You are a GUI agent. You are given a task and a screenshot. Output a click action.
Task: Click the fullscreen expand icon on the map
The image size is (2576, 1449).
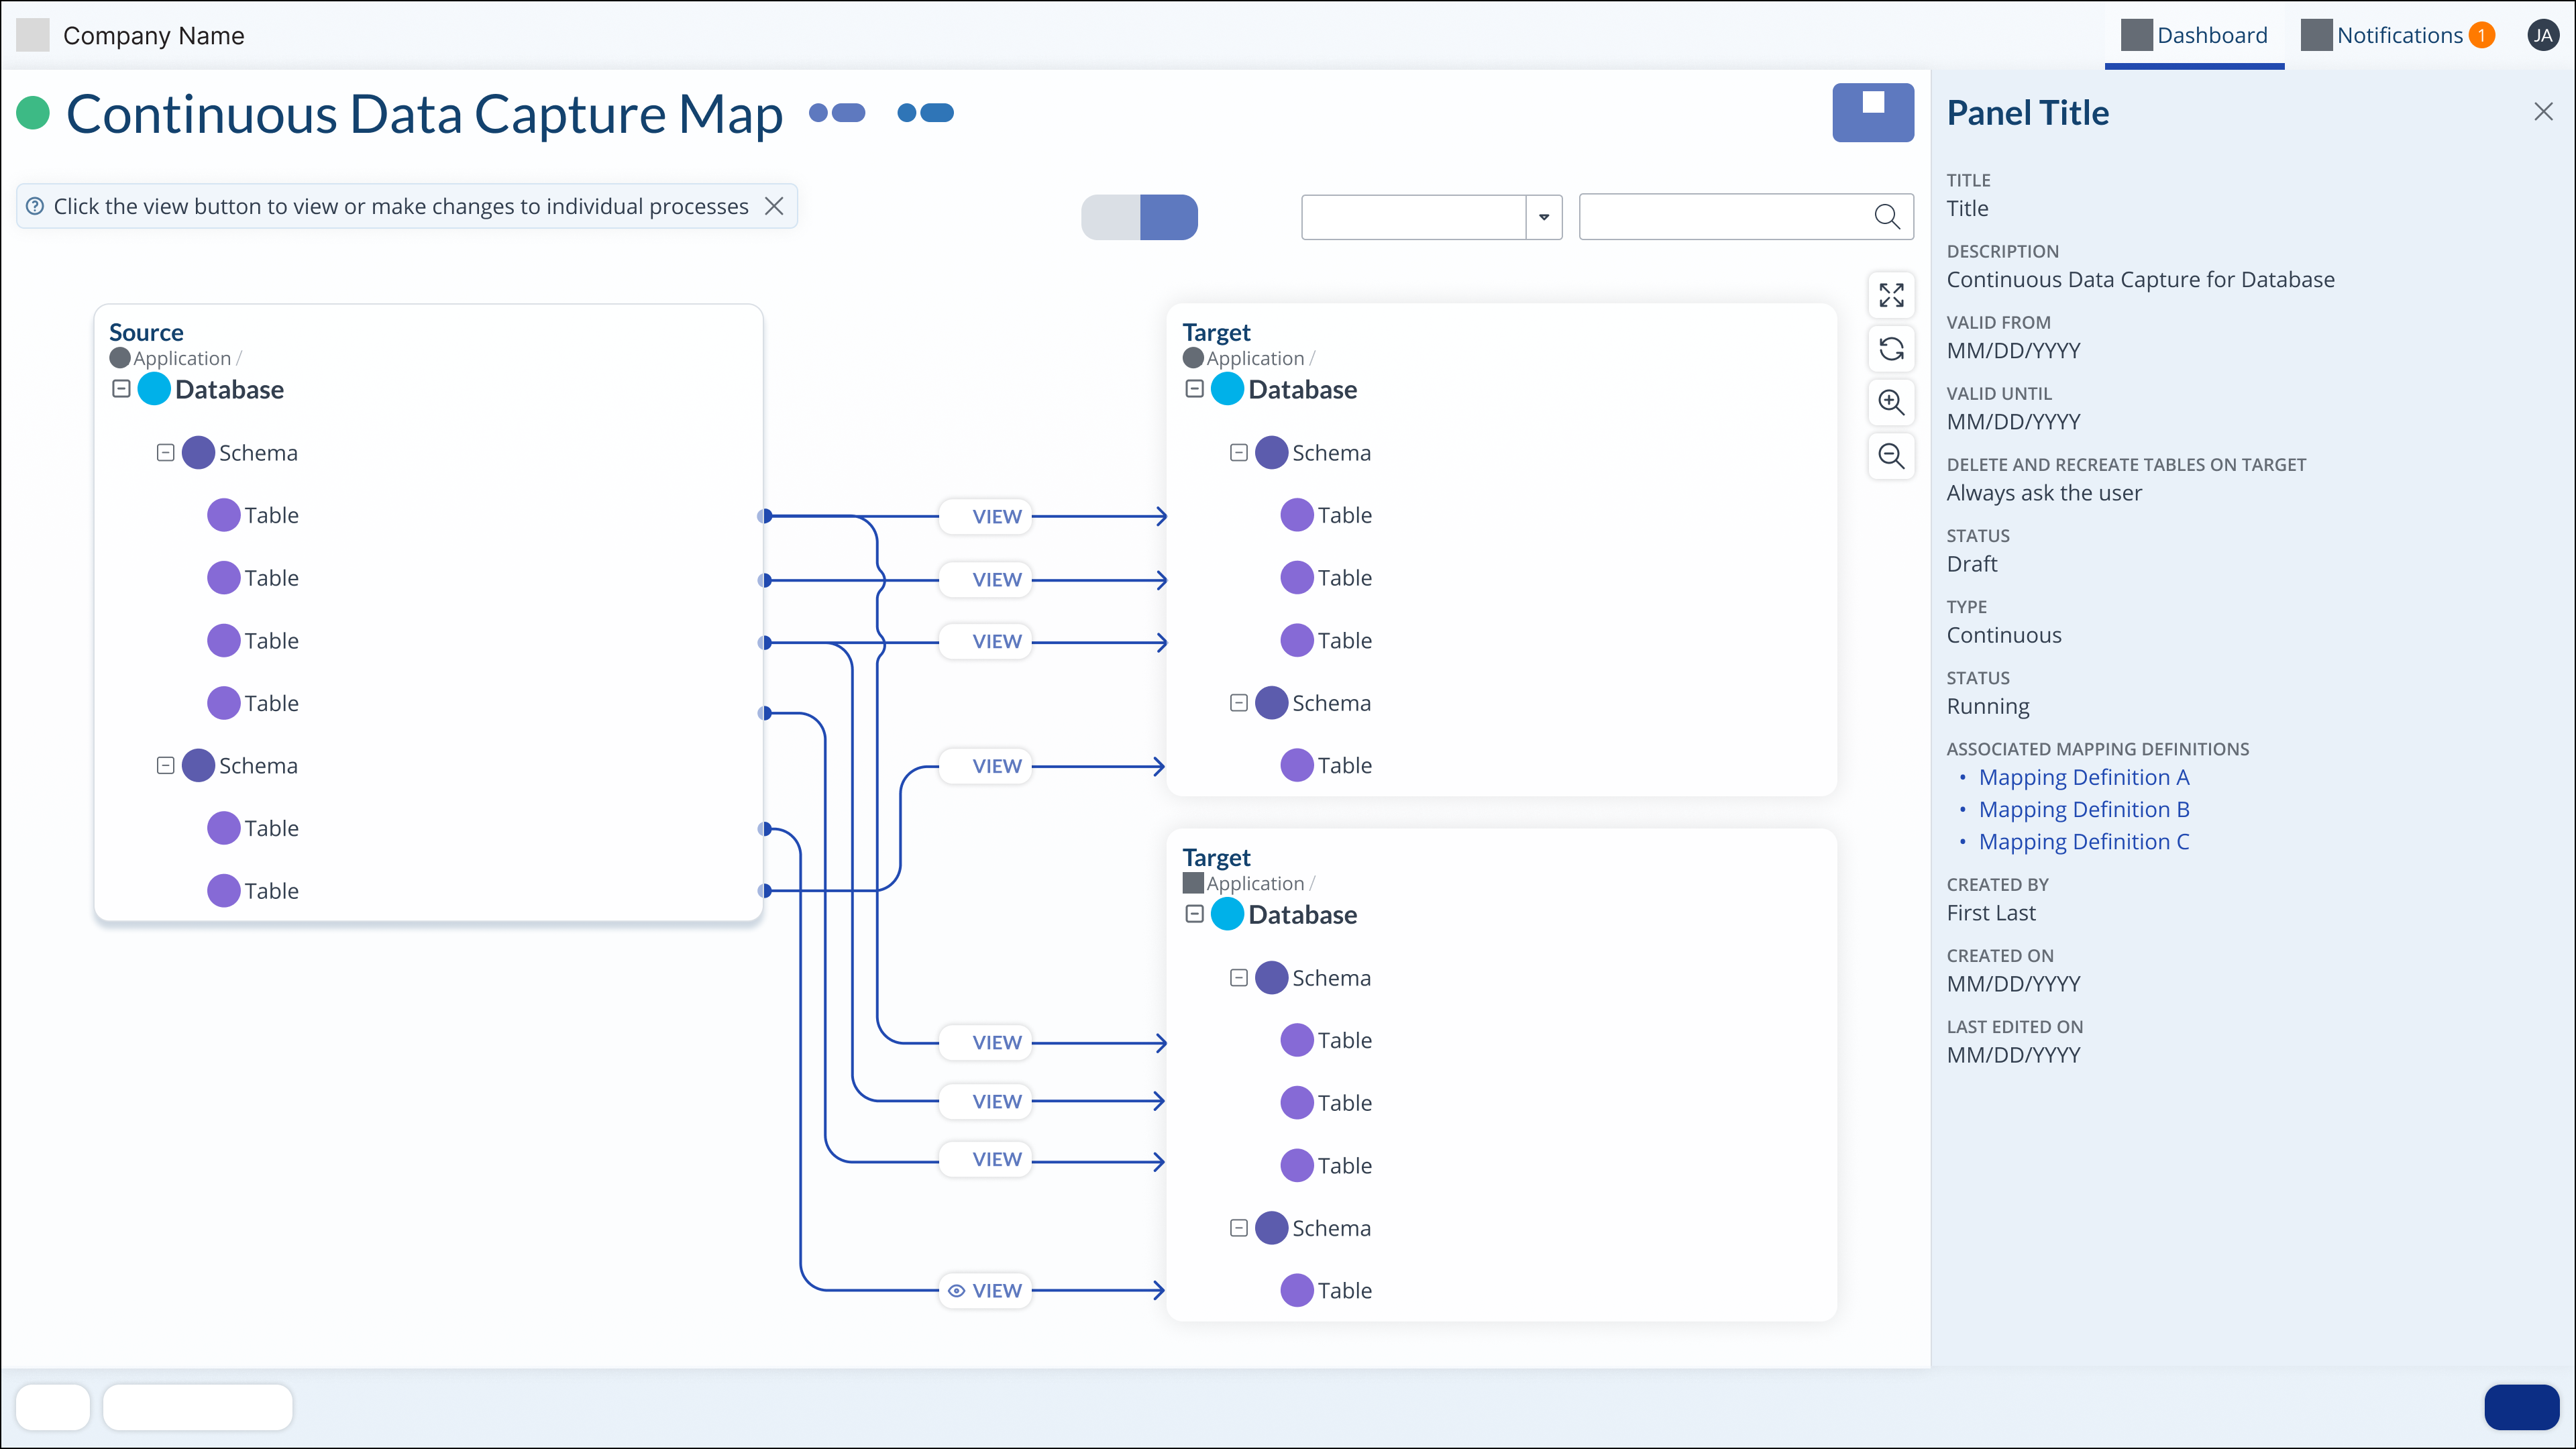1892,295
